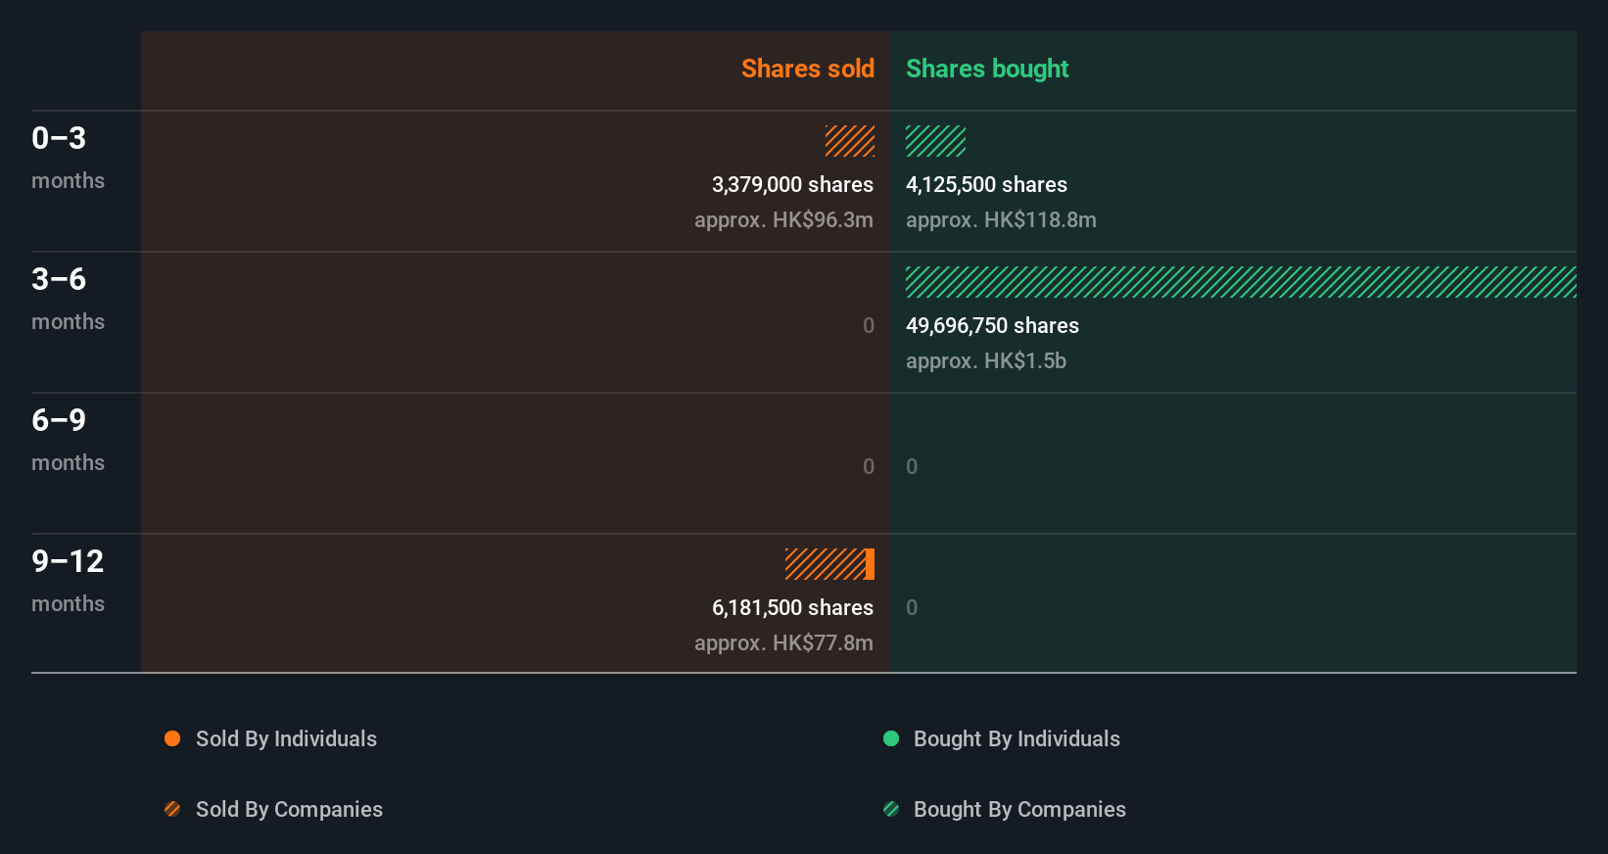The height and width of the screenshot is (854, 1608).
Task: Click the striped Sold By Companies legend icon
Action: 172,809
